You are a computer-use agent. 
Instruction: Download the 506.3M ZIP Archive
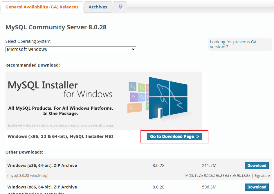[x=257, y=187]
